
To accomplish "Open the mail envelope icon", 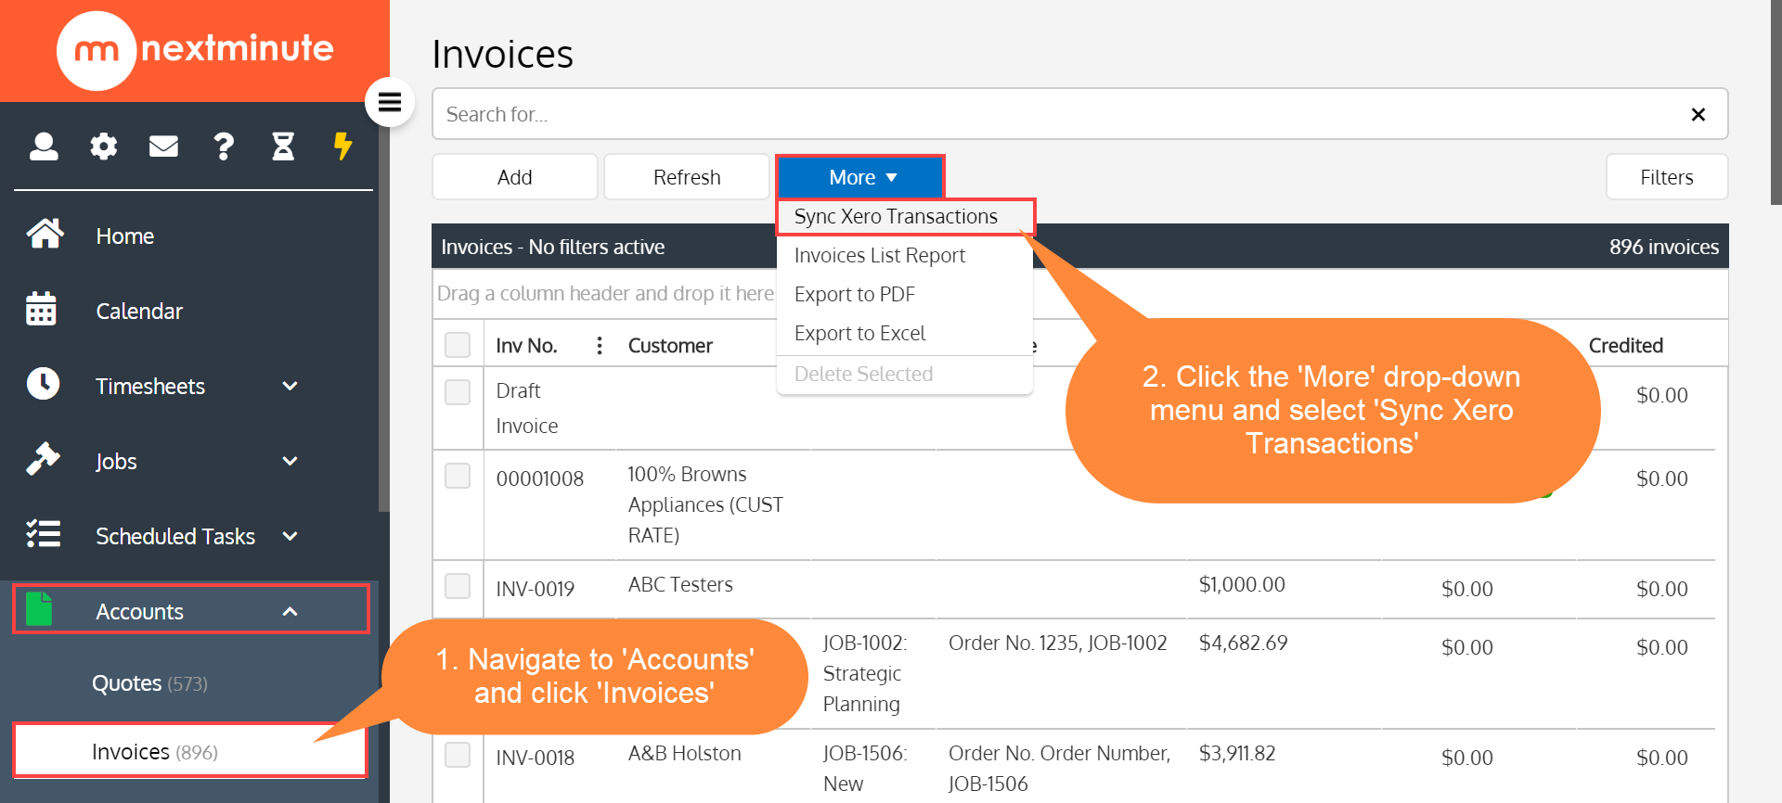I will click(x=163, y=147).
